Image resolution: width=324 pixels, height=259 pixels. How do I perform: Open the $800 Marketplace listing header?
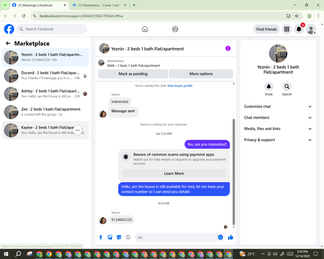click(166, 63)
